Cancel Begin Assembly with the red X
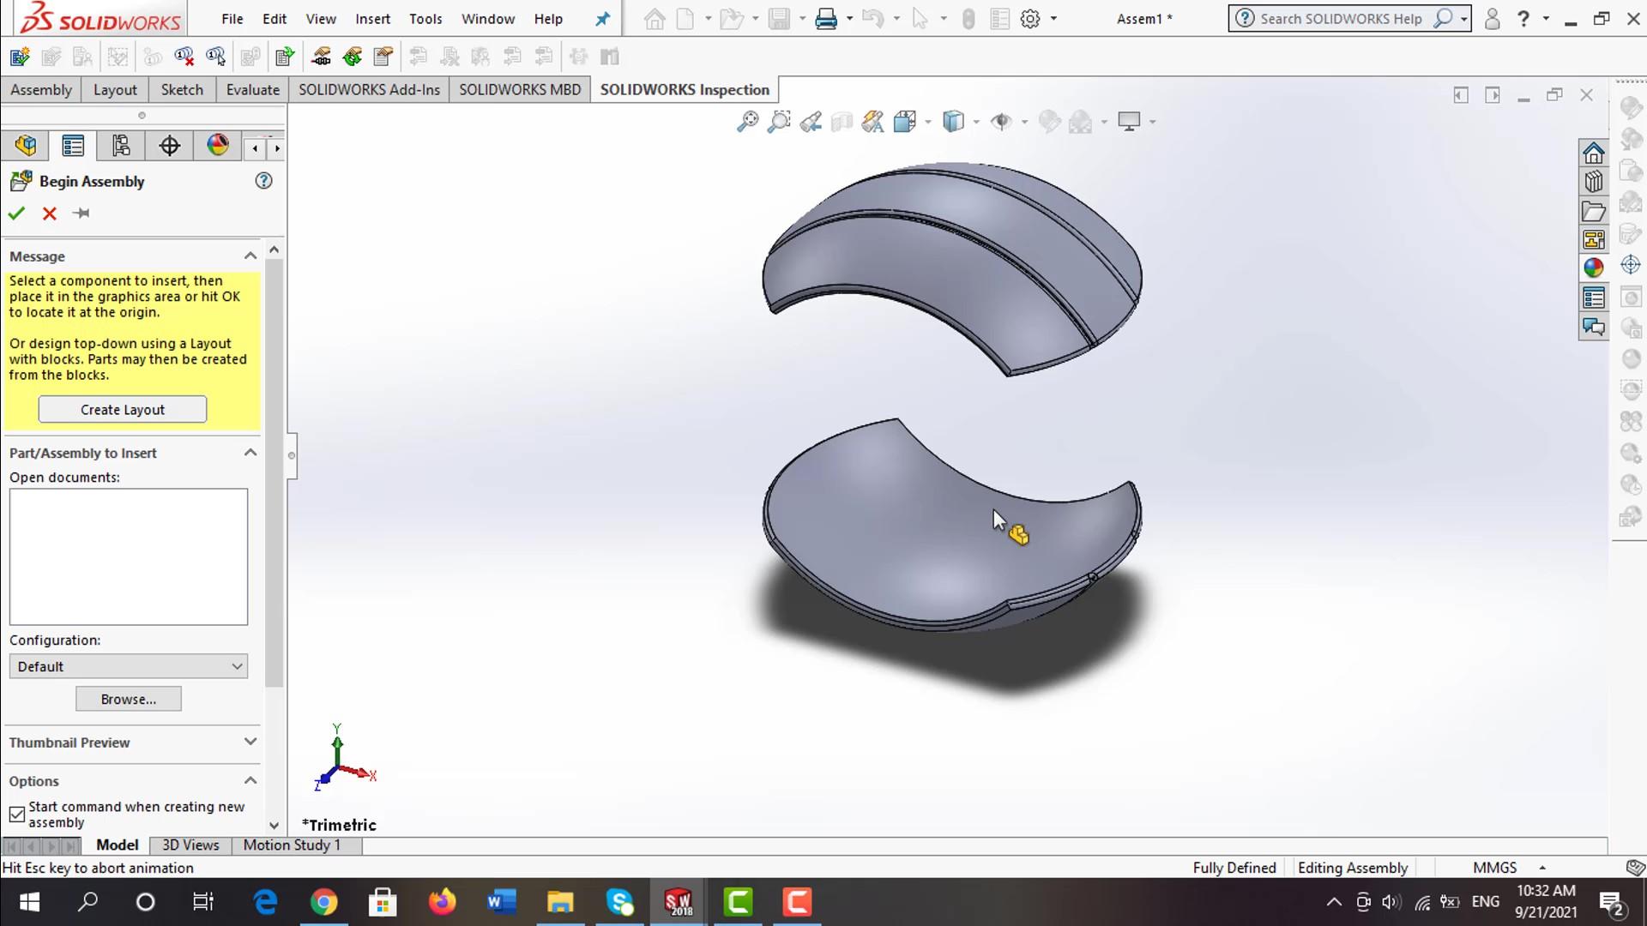 49,213
